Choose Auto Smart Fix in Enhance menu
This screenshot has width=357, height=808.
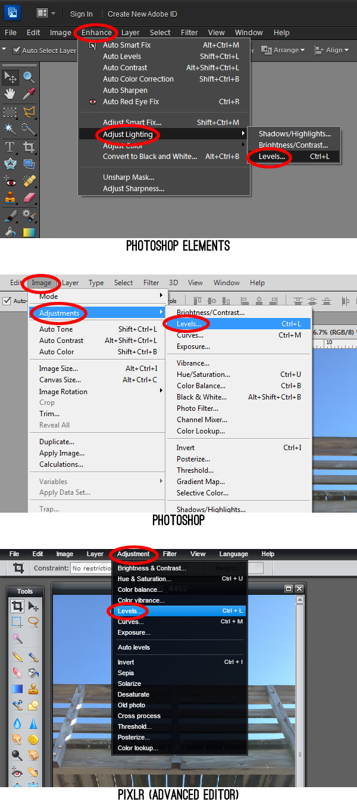pos(164,45)
